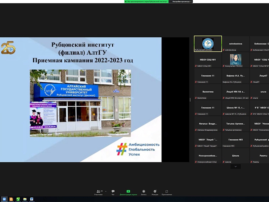Show next page of participant gallery

(x=236, y=166)
